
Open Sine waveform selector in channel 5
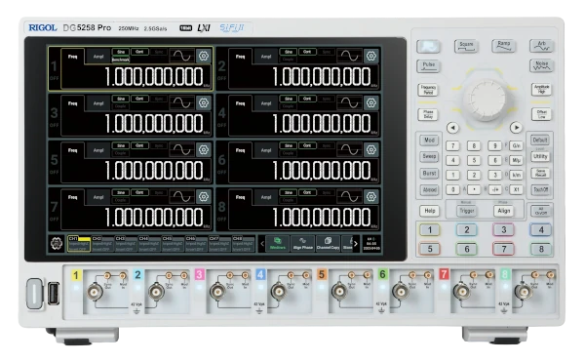[x=121, y=145]
